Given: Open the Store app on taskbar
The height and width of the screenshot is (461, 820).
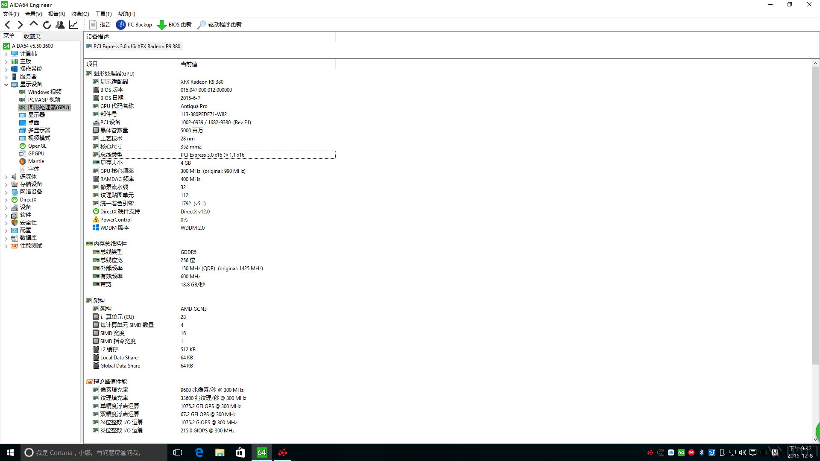Looking at the screenshot, I should pos(241,452).
